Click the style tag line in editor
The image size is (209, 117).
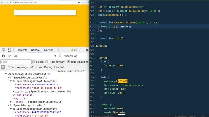click(x=103, y=58)
